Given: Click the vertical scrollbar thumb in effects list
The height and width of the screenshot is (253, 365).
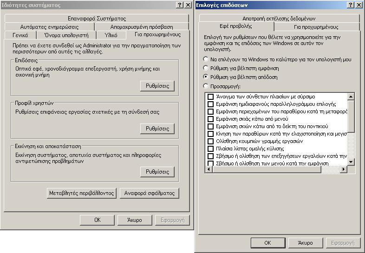Looking at the screenshot, I should pyautogui.click(x=351, y=116).
